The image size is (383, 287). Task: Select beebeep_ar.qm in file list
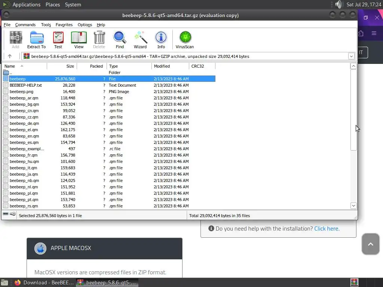point(109,98)
